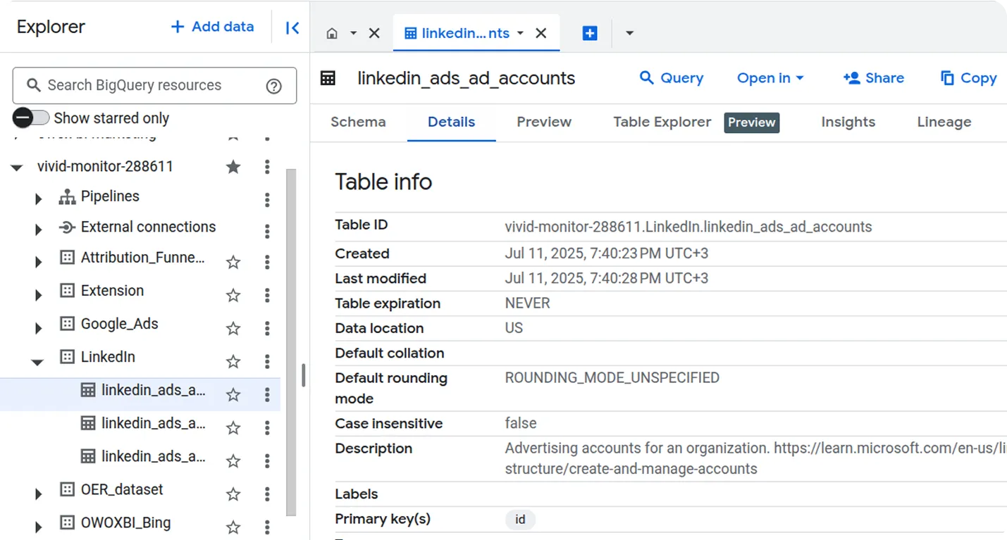Open more actions for vivid-monitor-288611

click(x=267, y=167)
